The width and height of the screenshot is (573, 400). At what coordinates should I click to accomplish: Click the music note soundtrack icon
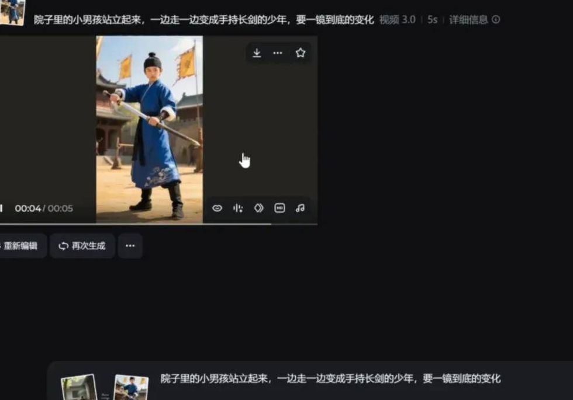coord(300,208)
